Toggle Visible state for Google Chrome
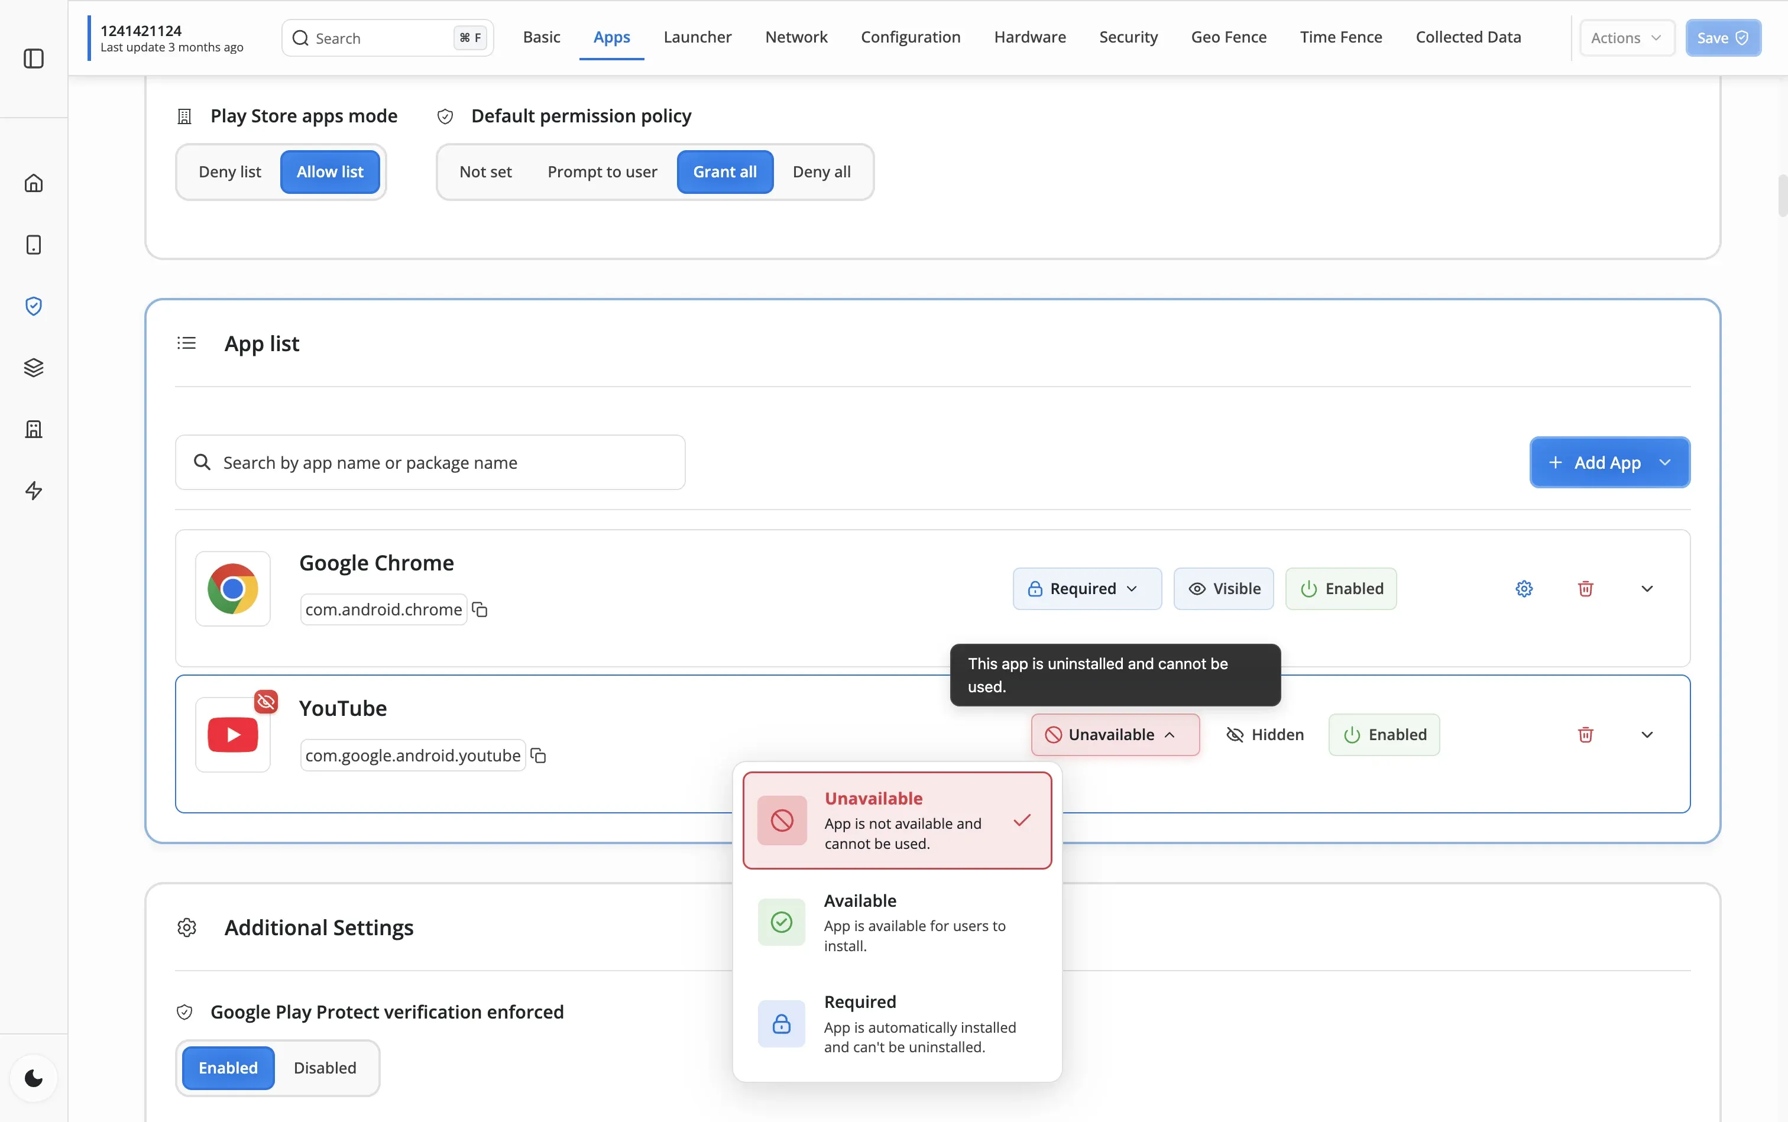Image resolution: width=1788 pixels, height=1122 pixels. point(1223,589)
